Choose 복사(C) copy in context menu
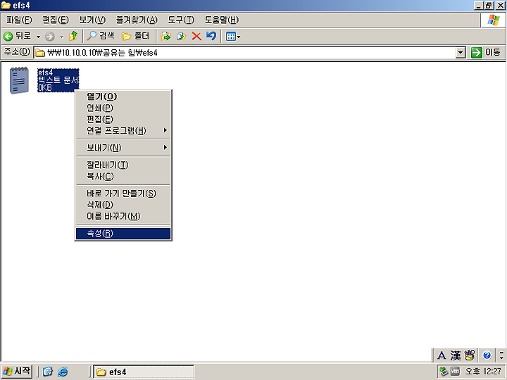Screen dimensions: 507x380 123,177
